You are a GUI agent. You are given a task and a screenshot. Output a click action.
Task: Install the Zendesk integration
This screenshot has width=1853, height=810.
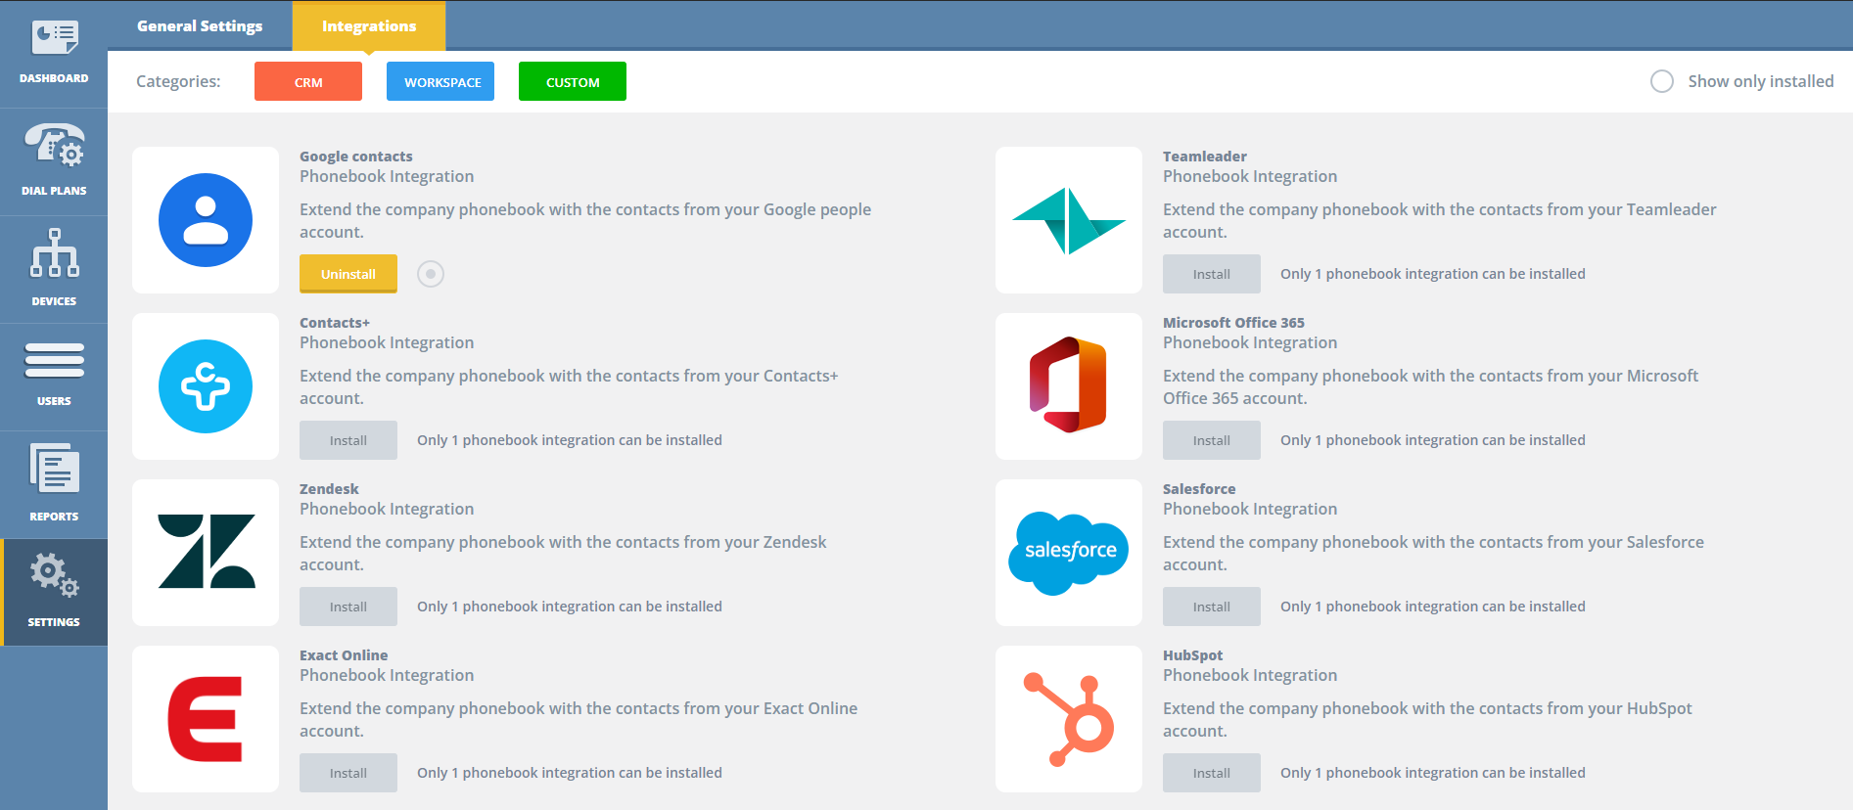coord(348,607)
